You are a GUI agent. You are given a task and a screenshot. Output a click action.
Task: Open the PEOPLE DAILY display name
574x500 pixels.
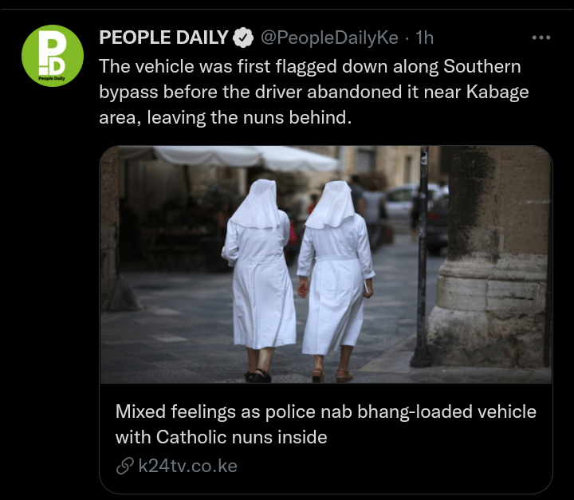pos(163,37)
